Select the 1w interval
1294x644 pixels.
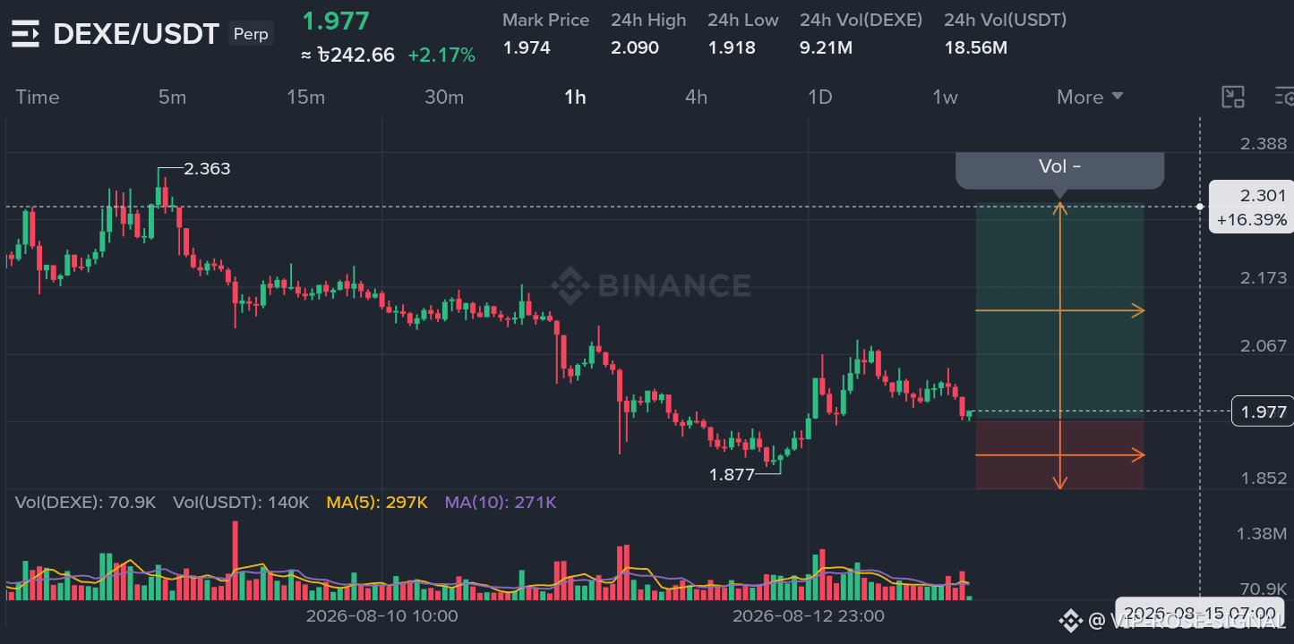point(945,97)
